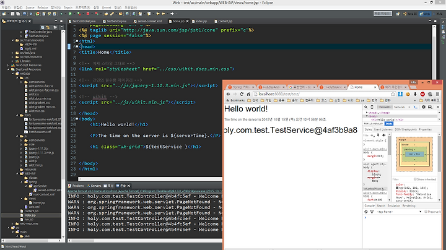Collapse the webapp folder in Project Explorer
446x250 pixels.
tap(13, 74)
